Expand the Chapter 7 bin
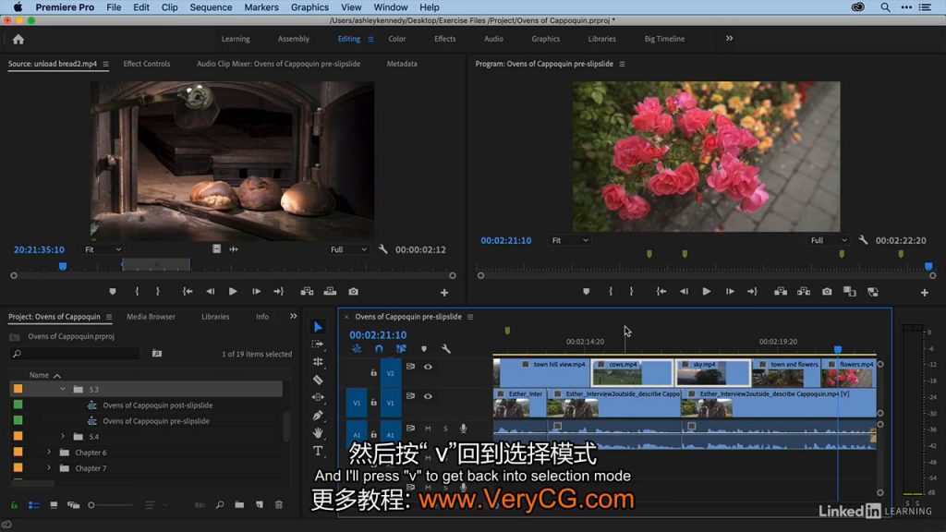 click(49, 467)
